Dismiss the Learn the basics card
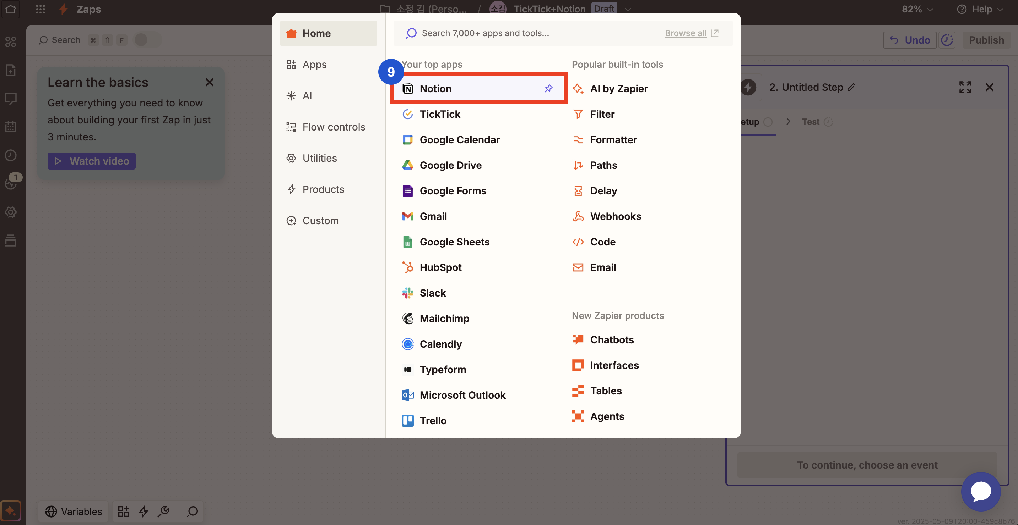Viewport: 1018px width, 525px height. point(209,82)
